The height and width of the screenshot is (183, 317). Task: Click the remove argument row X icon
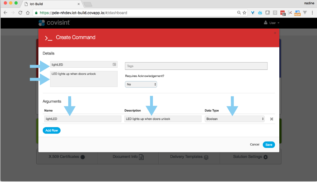(x=272, y=119)
